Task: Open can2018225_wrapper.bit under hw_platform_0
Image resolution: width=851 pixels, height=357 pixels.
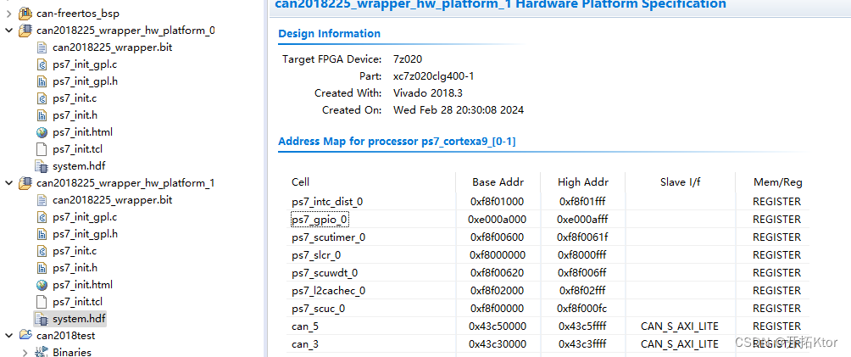Action: (x=113, y=47)
